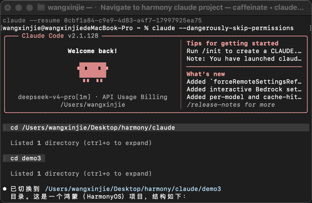Click the 'Run /init to create a CLAUDE' tip
Image resolution: width=312 pixels, height=203 pixels.
pos(244,51)
